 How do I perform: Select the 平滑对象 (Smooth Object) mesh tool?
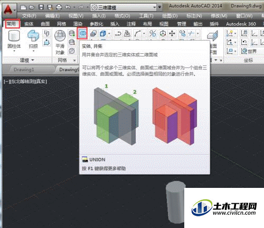[x=60, y=42]
